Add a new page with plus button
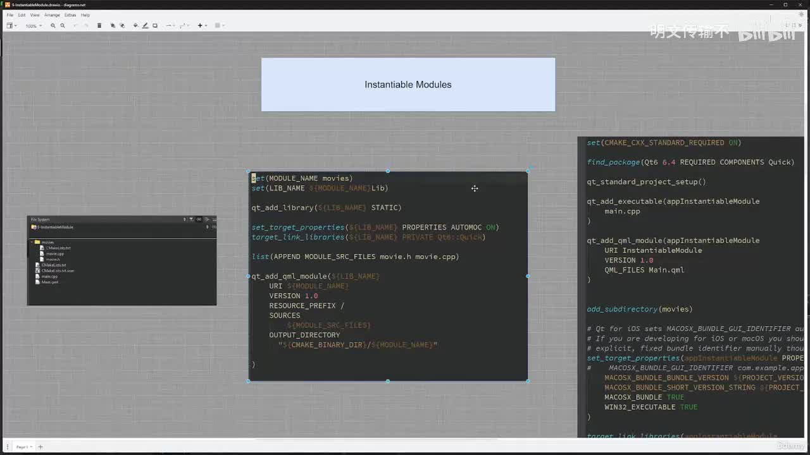Viewport: 810px width, 455px height. (x=40, y=447)
